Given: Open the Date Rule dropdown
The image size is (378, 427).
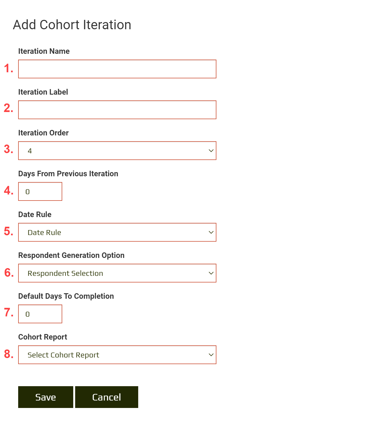Looking at the screenshot, I should click(x=117, y=232).
